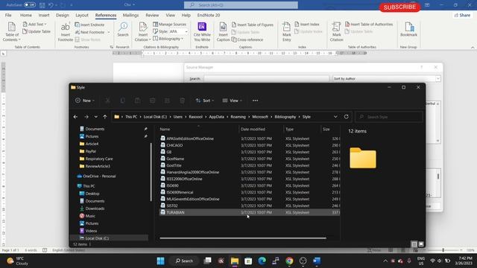Click the Name column header in Explorer
The height and width of the screenshot is (268, 477).
(x=165, y=129)
